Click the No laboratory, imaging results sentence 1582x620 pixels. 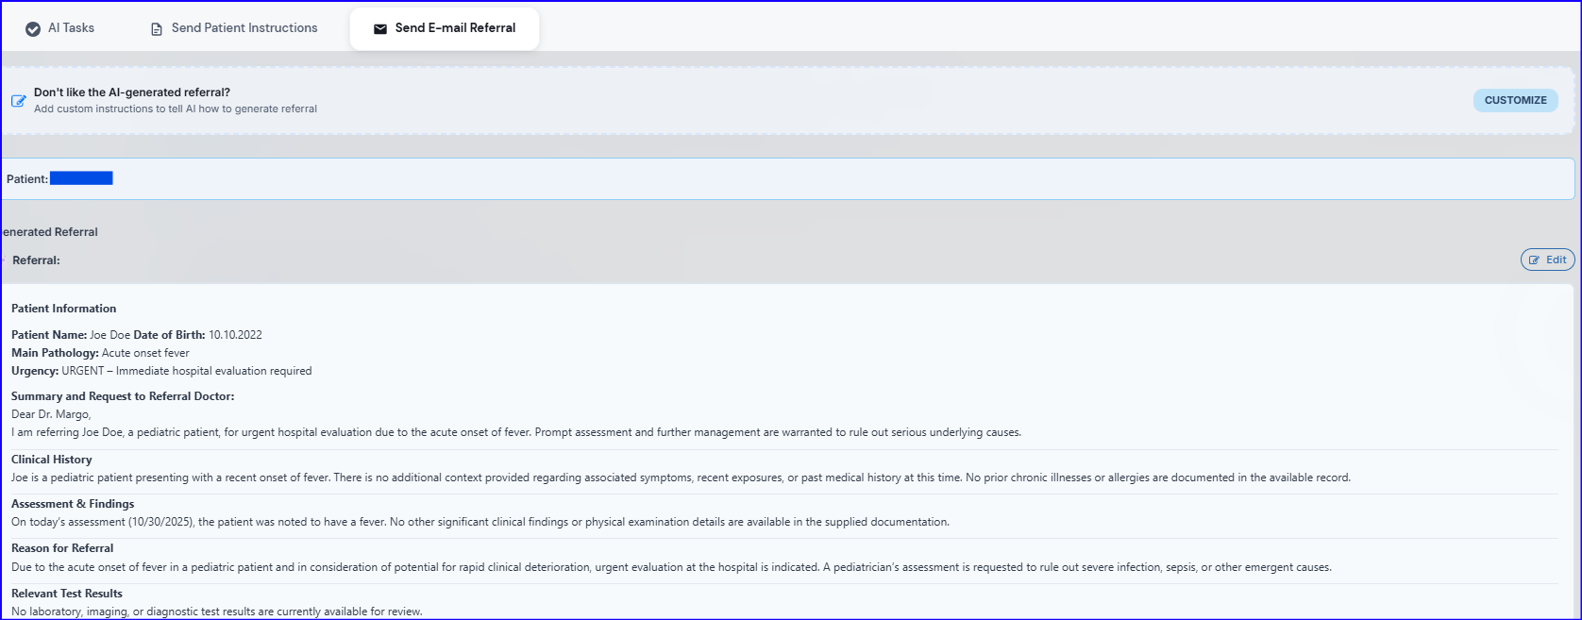coord(217,612)
